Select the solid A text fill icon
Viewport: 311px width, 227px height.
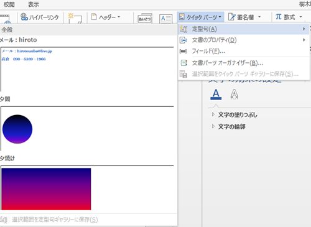point(216,95)
